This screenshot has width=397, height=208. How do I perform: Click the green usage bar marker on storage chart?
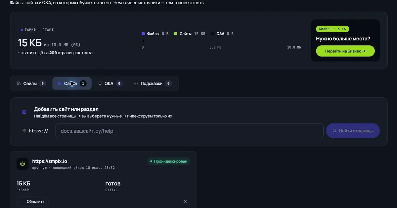pyautogui.click(x=143, y=41)
